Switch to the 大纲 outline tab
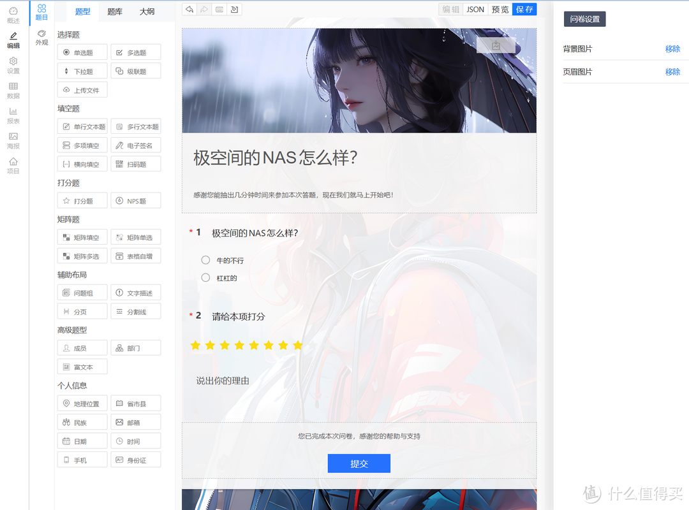Image resolution: width=689 pixels, height=510 pixels. pos(147,11)
